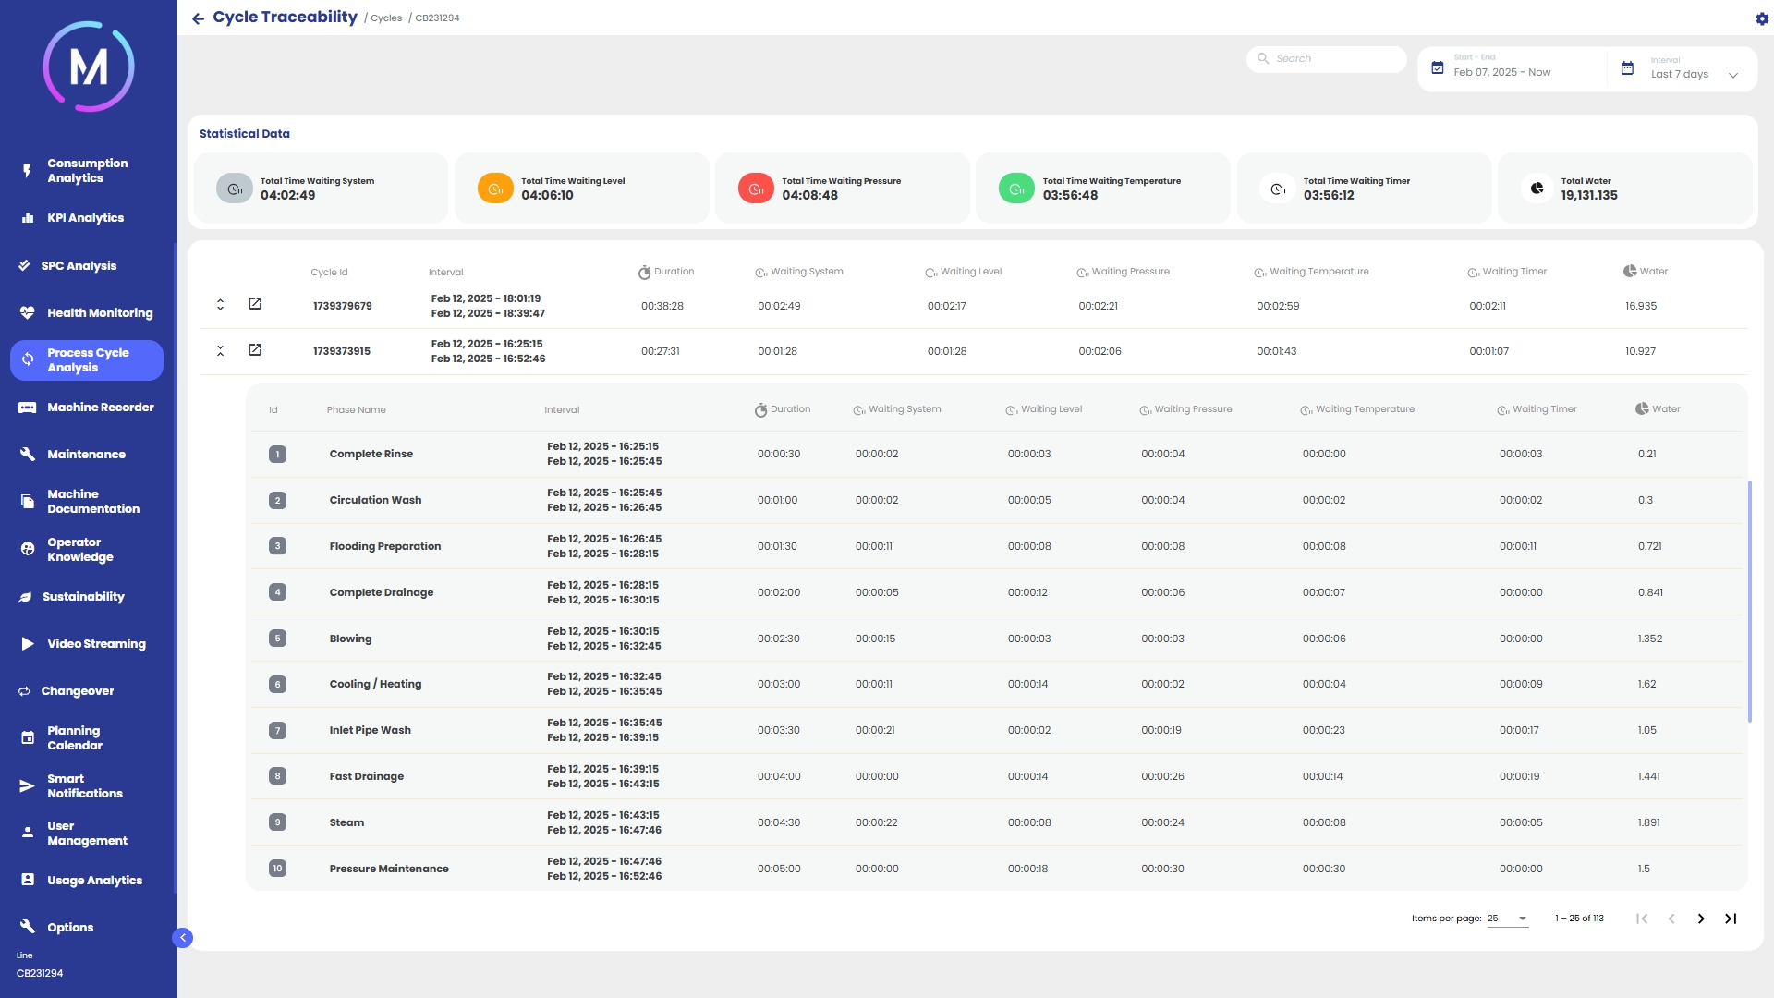
Task: Expand cycle 1739379679 row
Action: coord(220,305)
